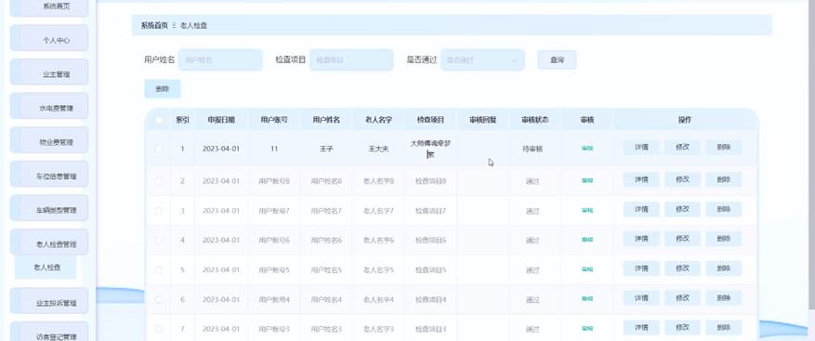
Task: Click 删除 for the 用户姓名4 row
Action: (x=724, y=298)
